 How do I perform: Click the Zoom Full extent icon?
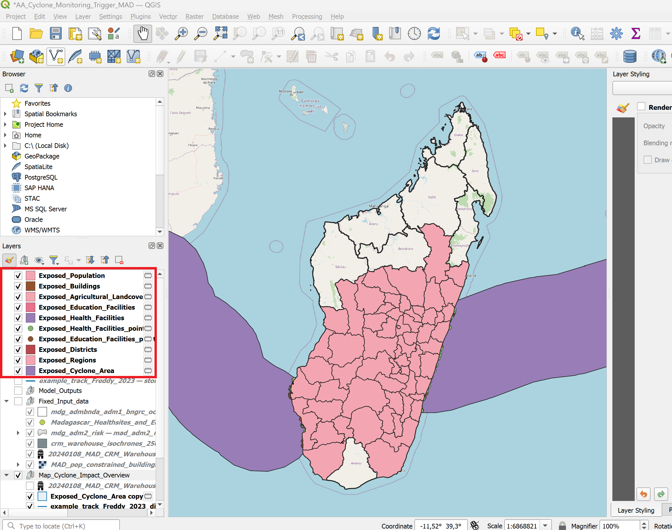pyautogui.click(x=221, y=33)
